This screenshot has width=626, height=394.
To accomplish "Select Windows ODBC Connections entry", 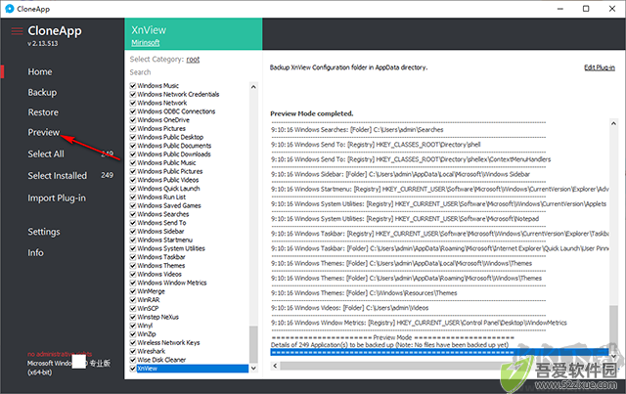I will (176, 111).
